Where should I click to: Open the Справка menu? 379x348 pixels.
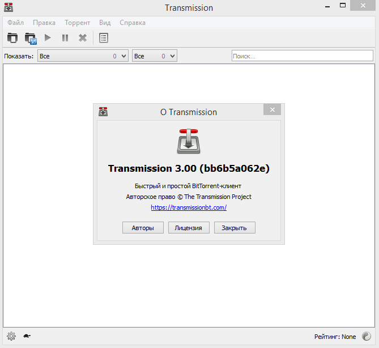(x=133, y=23)
